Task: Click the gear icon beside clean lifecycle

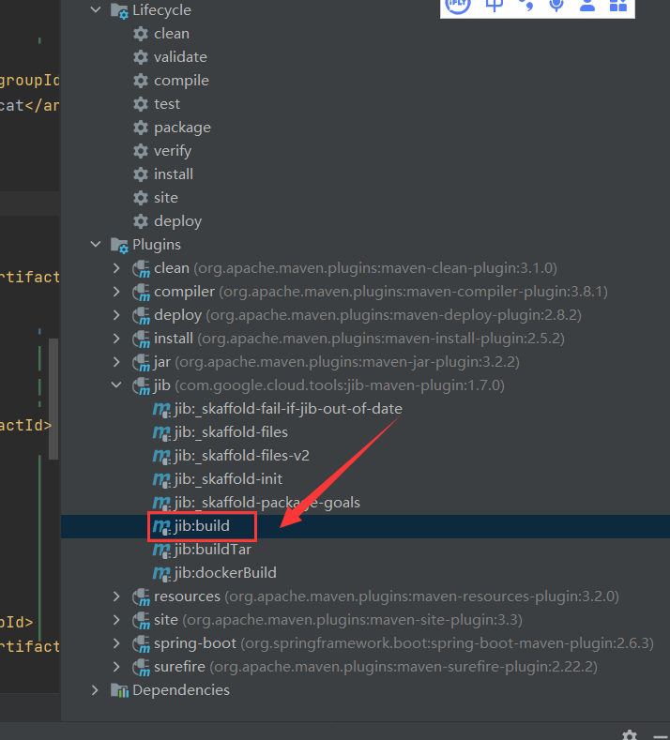Action: click(x=140, y=34)
